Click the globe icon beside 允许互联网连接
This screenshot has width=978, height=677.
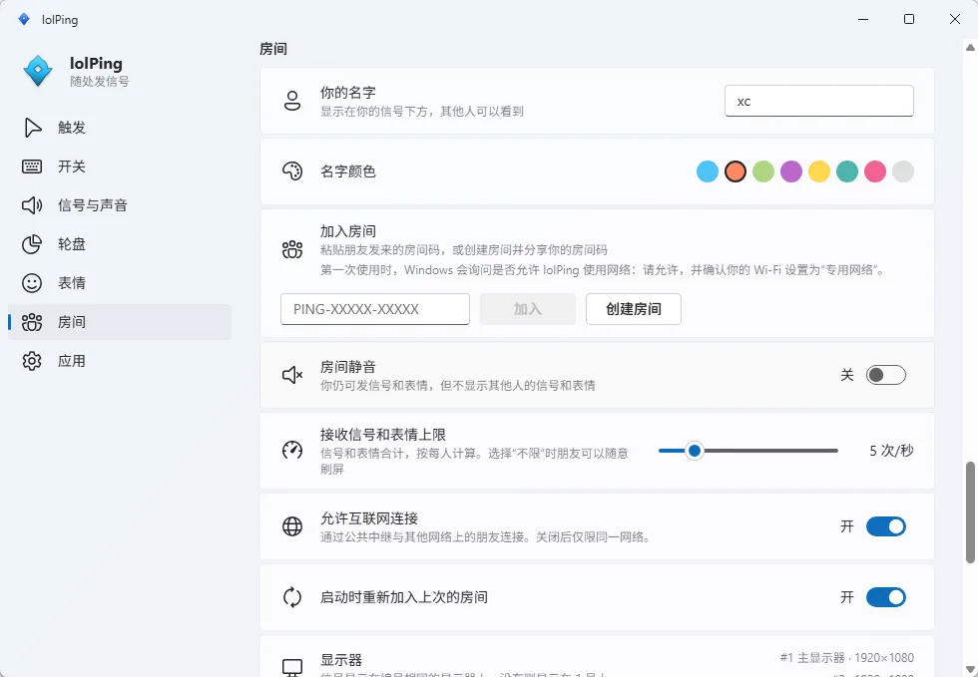point(291,526)
